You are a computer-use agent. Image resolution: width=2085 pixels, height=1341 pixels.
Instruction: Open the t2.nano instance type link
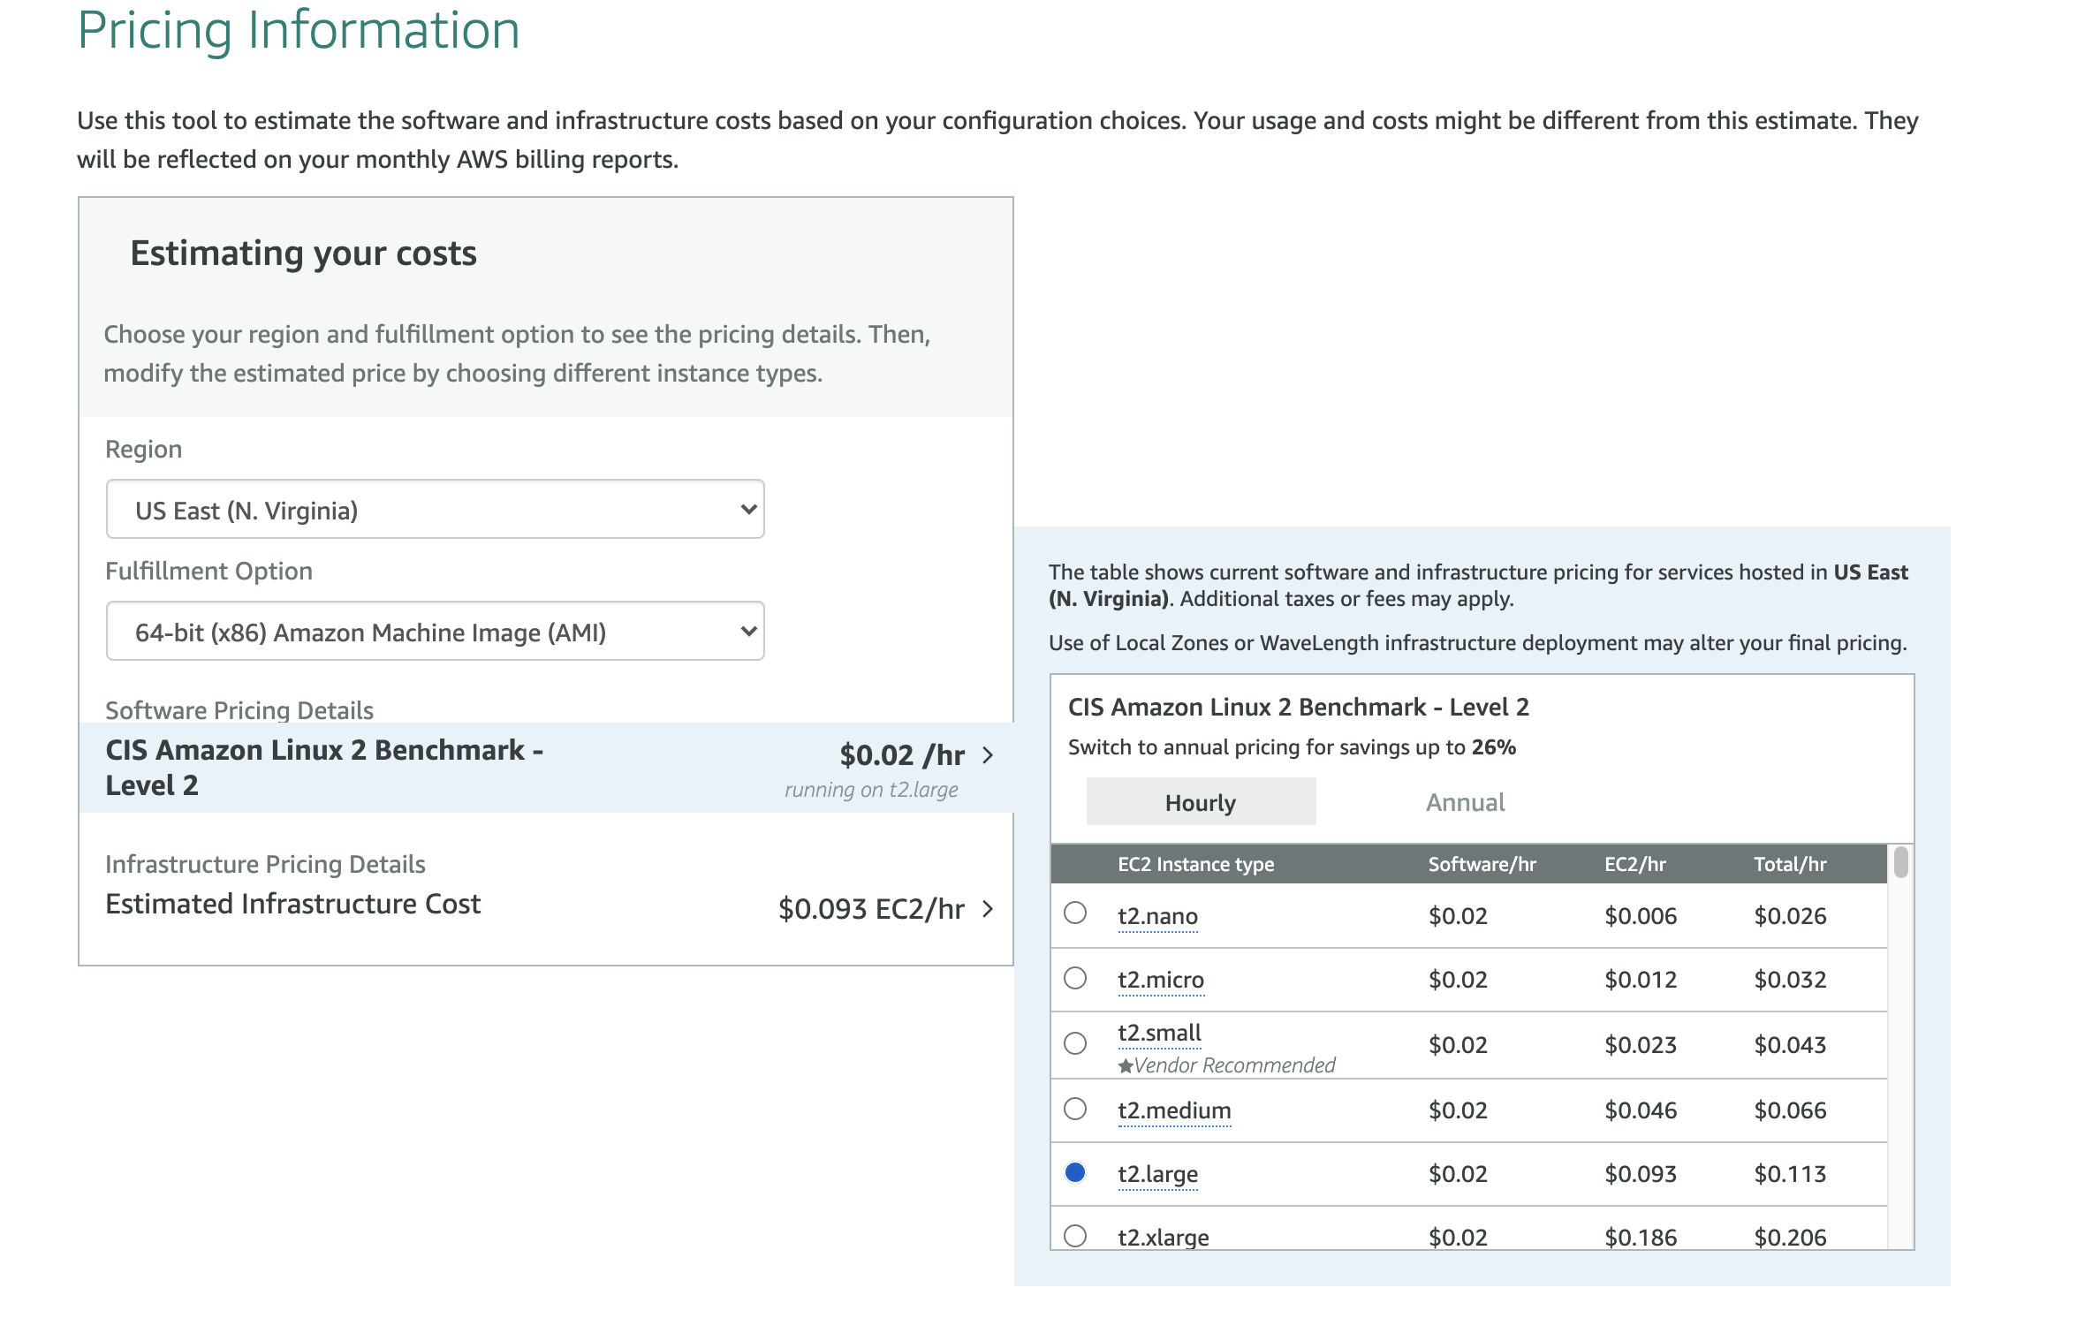tap(1157, 916)
